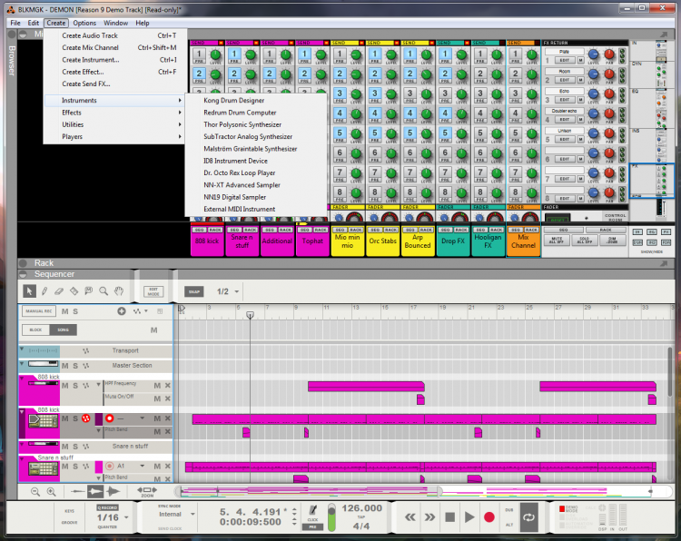This screenshot has height=541, width=681.
Task: Click the song position marker in the ruler
Action: (x=251, y=315)
